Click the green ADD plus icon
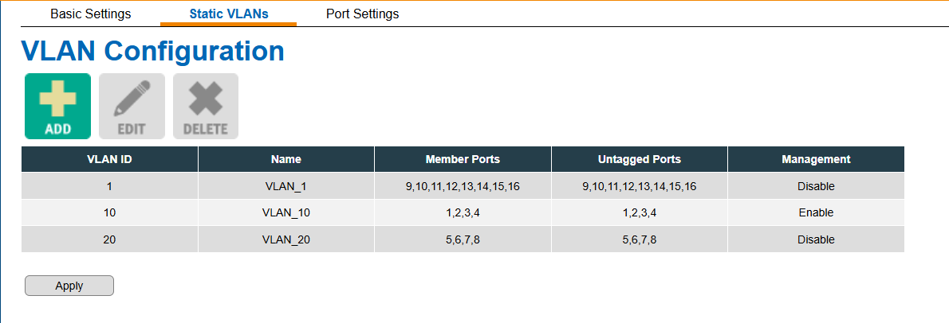 pyautogui.click(x=58, y=107)
